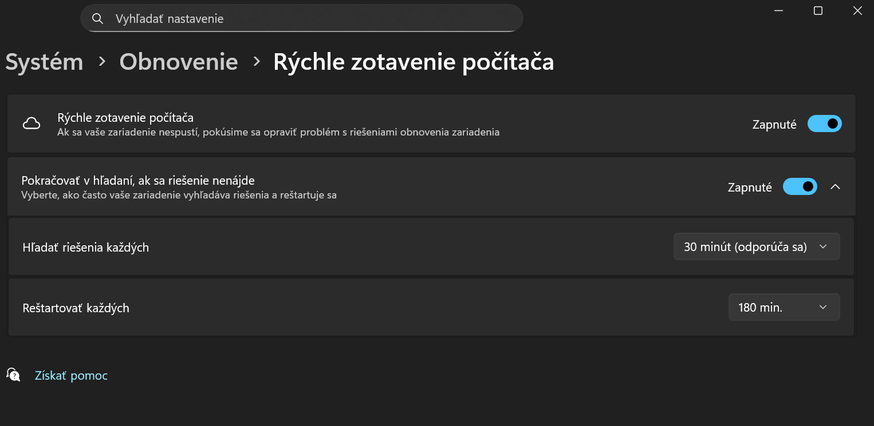Open the Získať pomoc link

click(x=71, y=376)
